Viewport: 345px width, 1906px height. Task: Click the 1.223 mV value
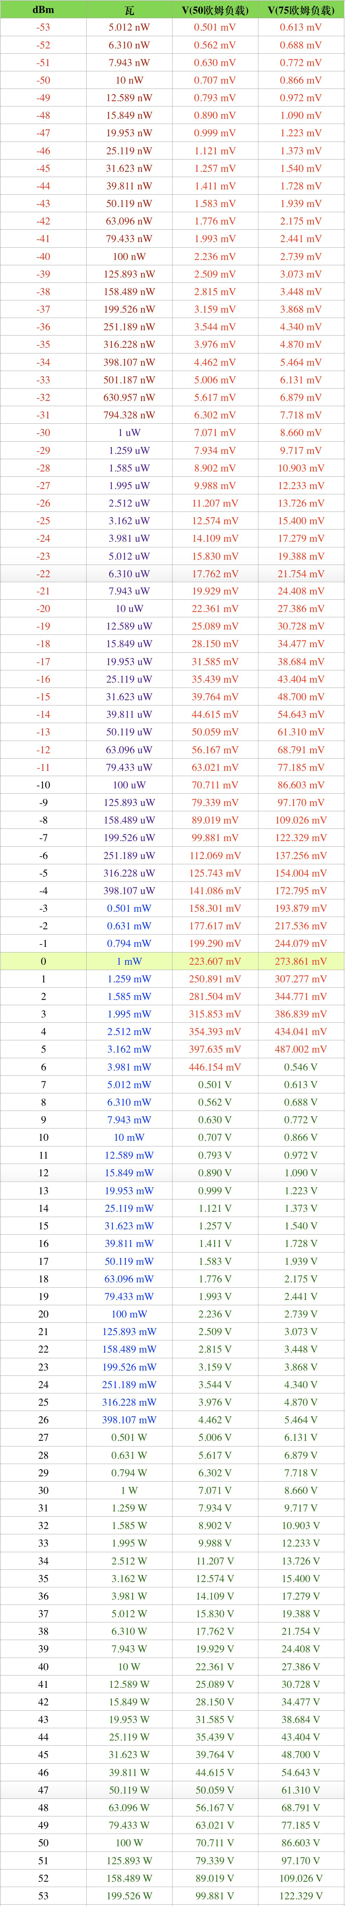tap(301, 133)
